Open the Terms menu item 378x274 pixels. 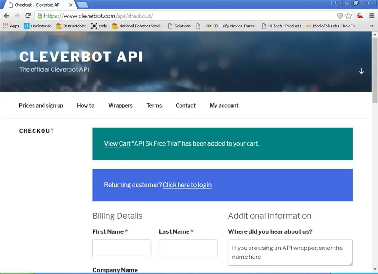154,105
